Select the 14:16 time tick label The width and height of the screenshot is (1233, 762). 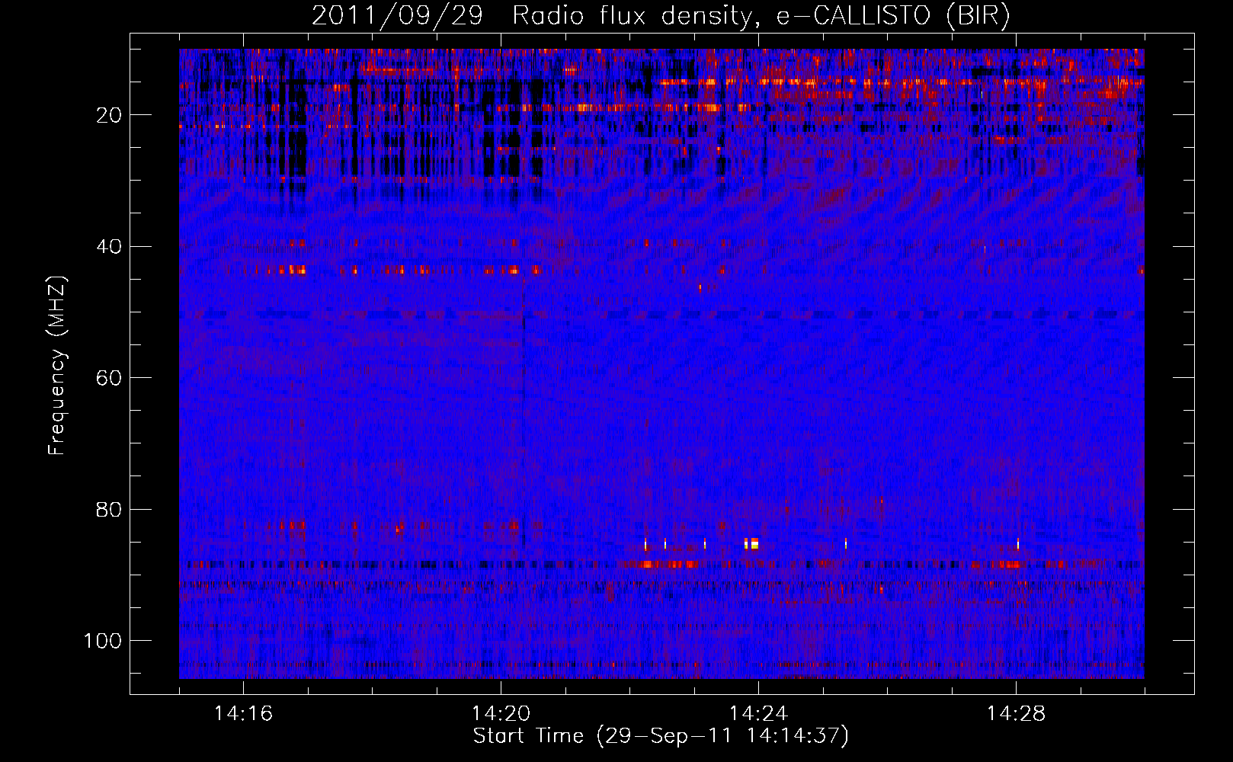click(x=243, y=714)
